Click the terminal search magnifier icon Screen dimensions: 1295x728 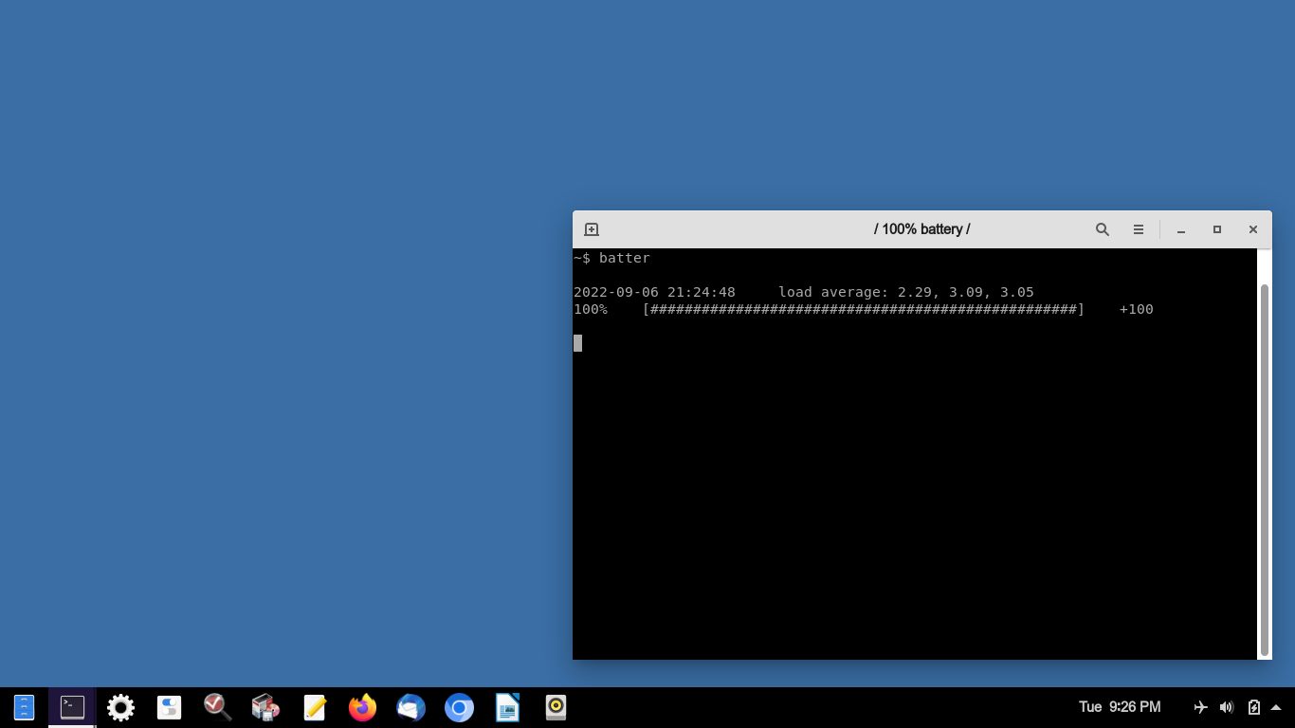1102,229
